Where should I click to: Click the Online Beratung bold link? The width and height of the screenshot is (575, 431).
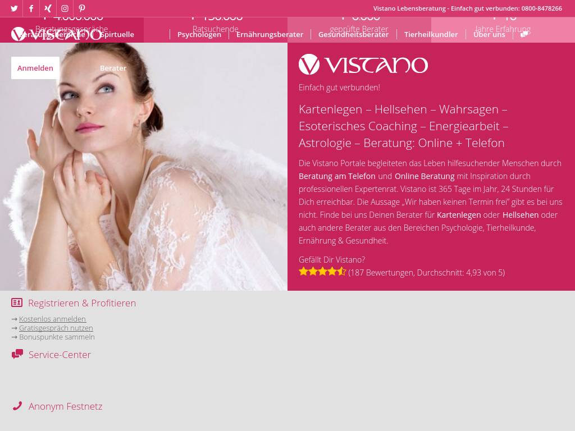[425, 176]
